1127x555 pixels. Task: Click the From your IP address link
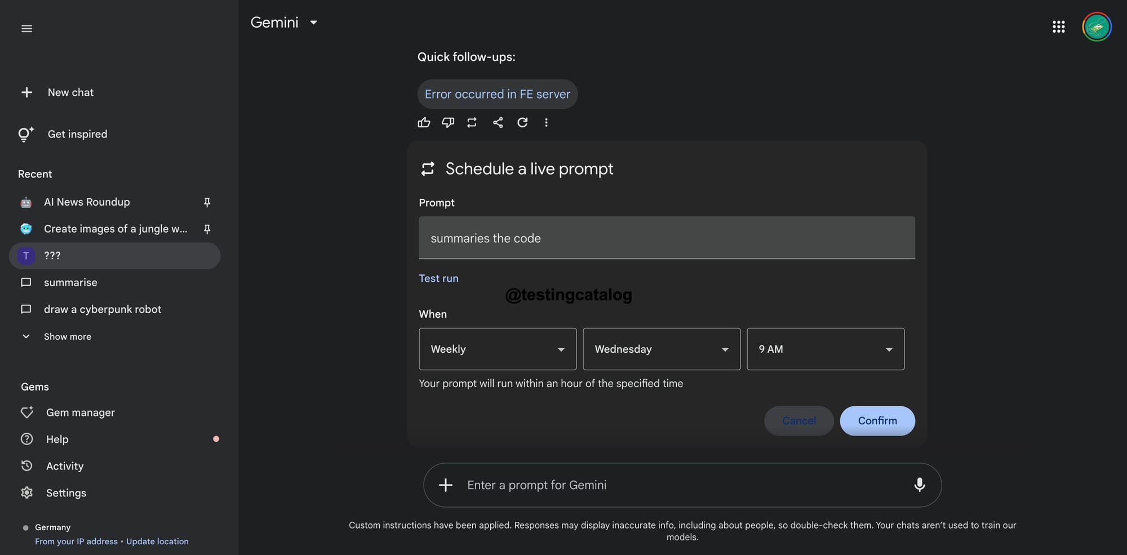(x=76, y=541)
